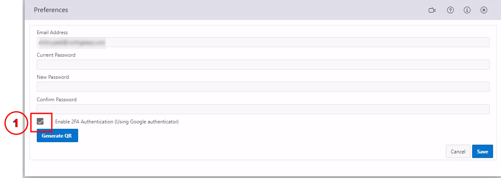Image resolution: width=501 pixels, height=178 pixels.
Task: Click the black strip left of dialog
Action: (x=11, y=63)
